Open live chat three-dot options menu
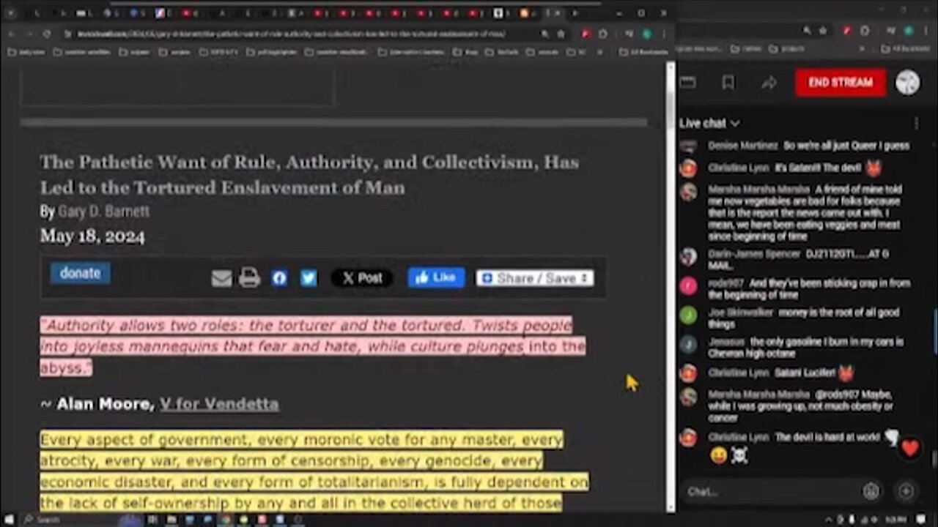 click(x=916, y=124)
